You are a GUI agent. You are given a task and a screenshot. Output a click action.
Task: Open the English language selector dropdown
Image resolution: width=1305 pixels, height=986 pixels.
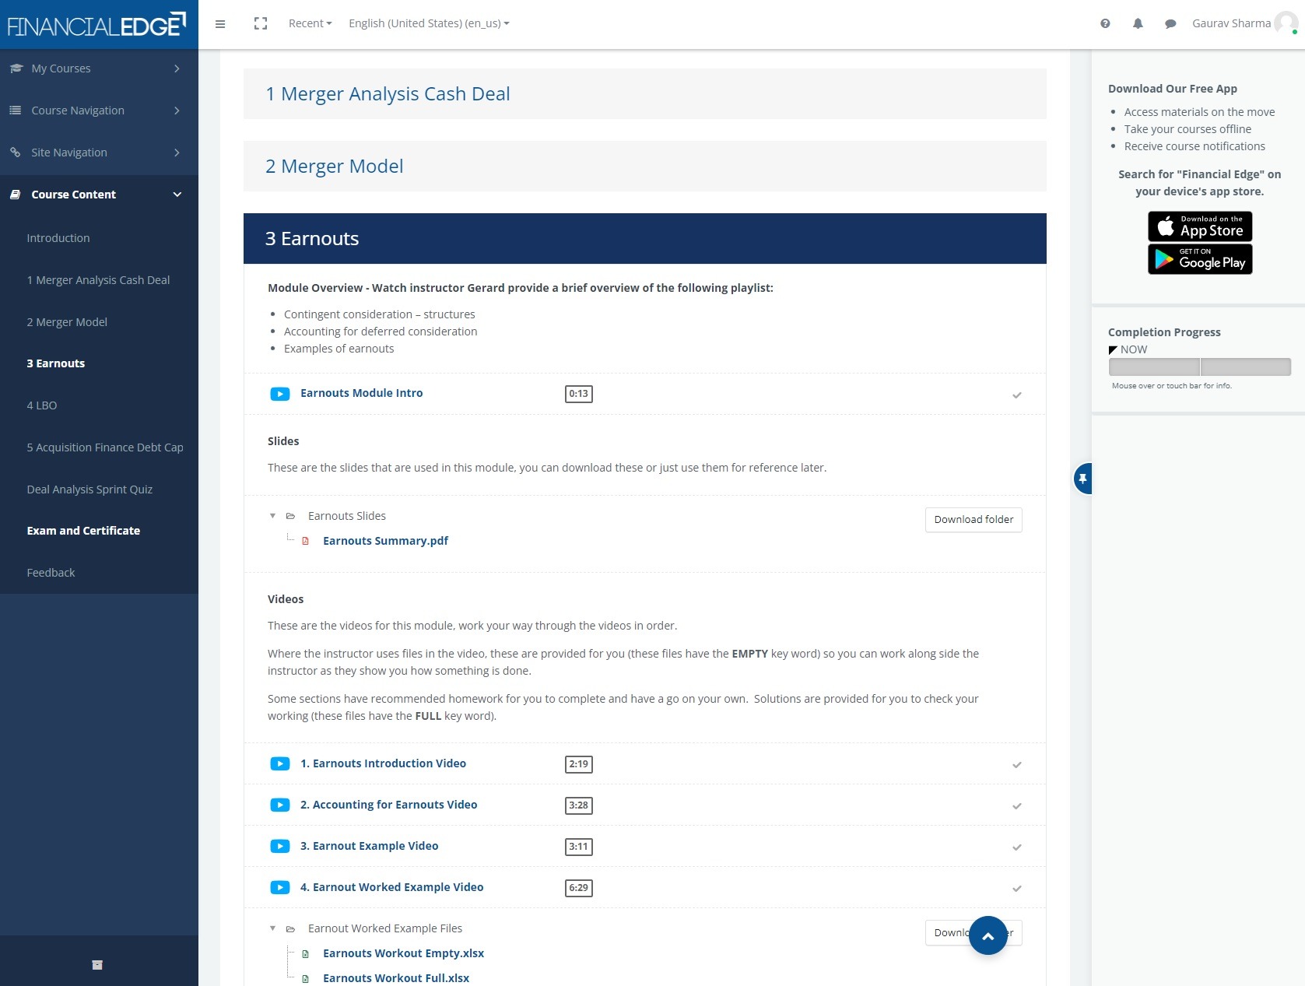(429, 23)
